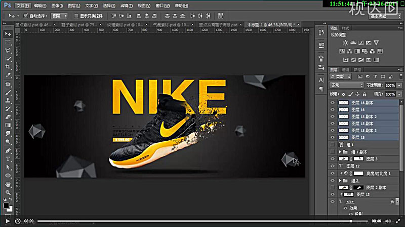The height and width of the screenshot is (227, 405).
Task: Select the Polygonal Lasso tool
Action: (x=8, y=50)
